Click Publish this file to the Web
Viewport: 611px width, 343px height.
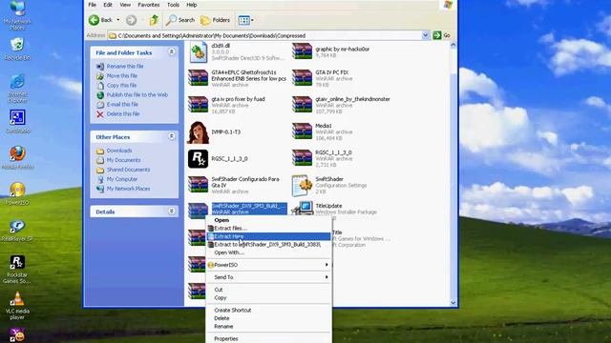(x=137, y=95)
